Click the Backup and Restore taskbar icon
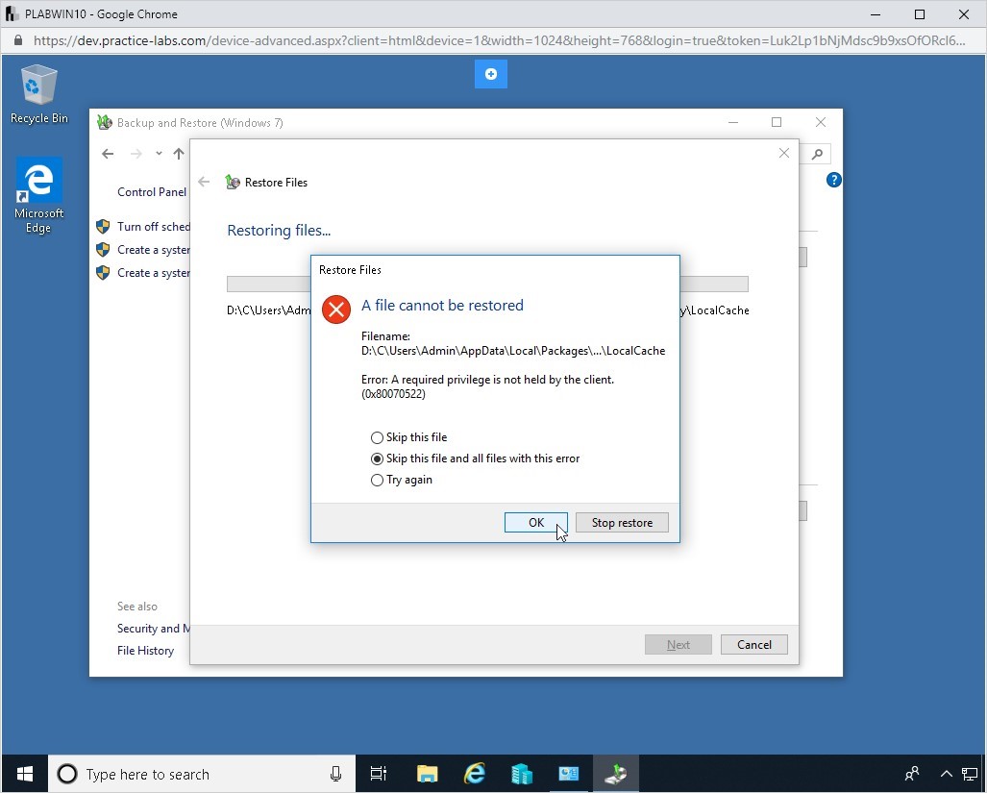Screen dimensions: 987x793 click(616, 774)
